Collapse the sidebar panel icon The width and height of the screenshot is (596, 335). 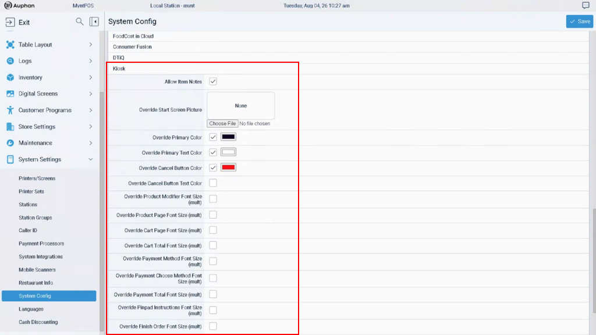94,22
